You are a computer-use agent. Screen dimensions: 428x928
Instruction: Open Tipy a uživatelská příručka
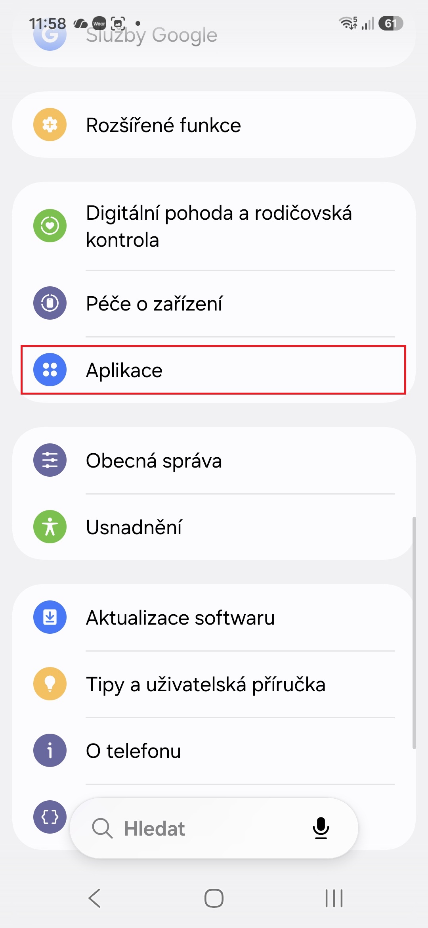pos(214,684)
